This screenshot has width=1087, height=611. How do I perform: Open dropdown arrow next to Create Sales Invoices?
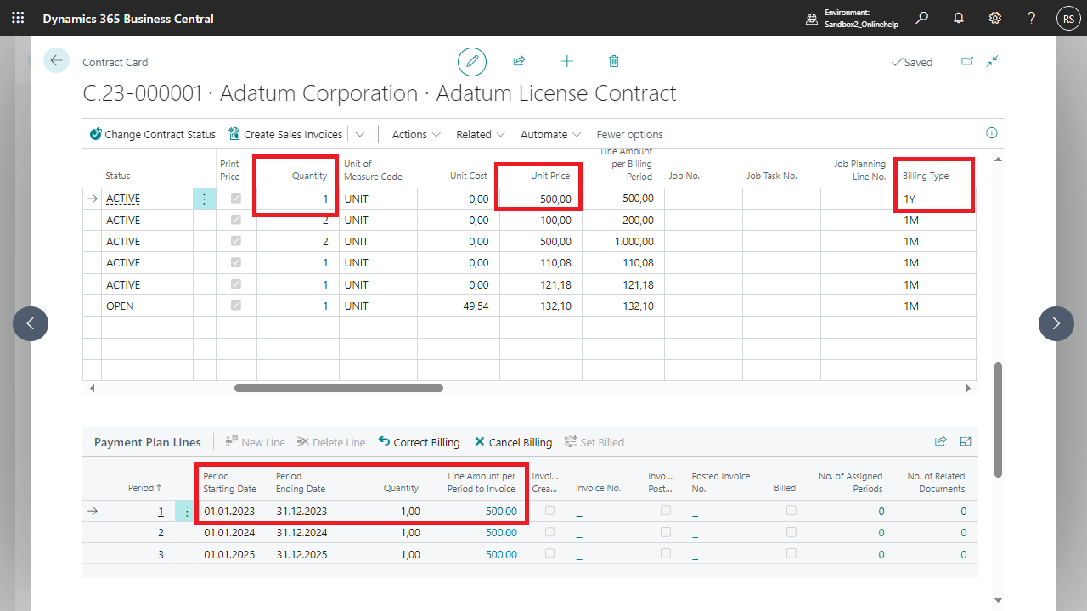click(360, 134)
